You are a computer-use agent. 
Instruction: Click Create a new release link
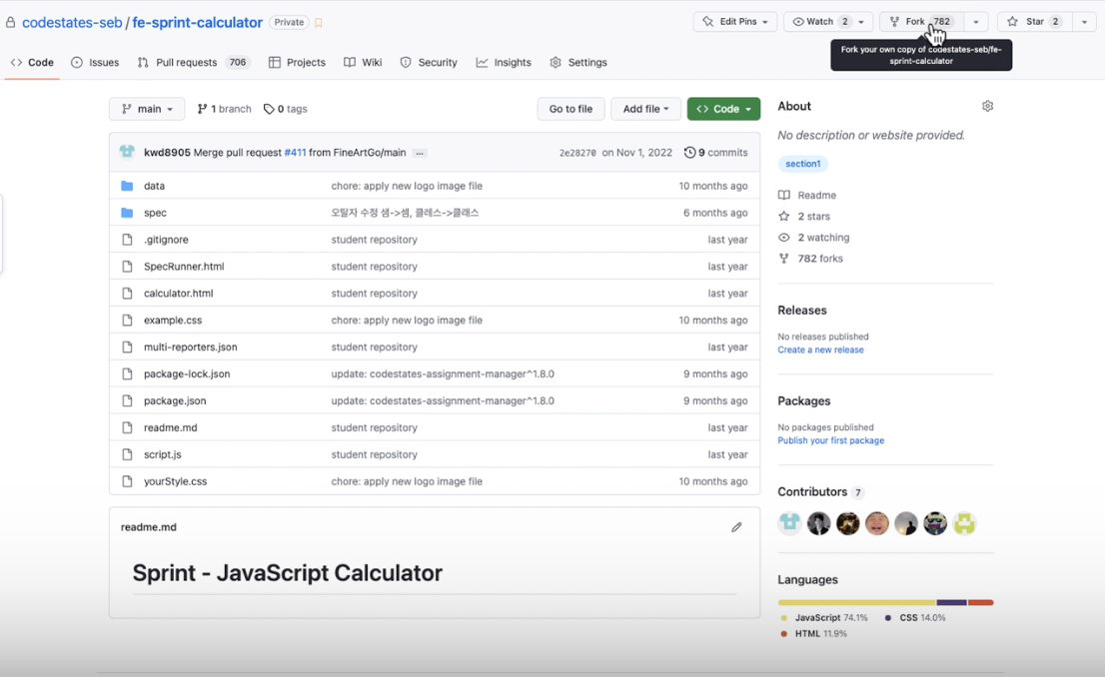[820, 349]
